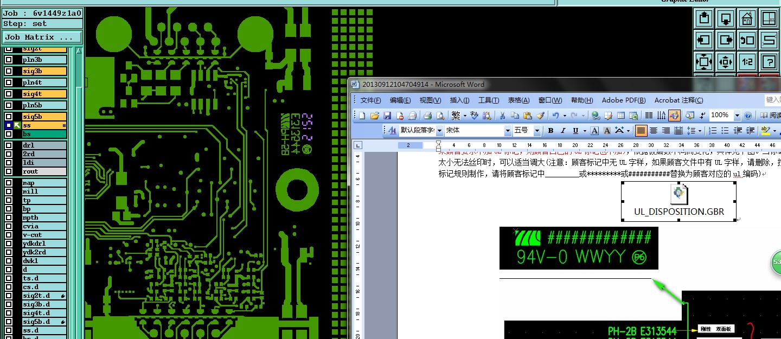This screenshot has height=339, width=781.
Task: Open the Adobe PDF(B) menu
Action: [x=624, y=100]
